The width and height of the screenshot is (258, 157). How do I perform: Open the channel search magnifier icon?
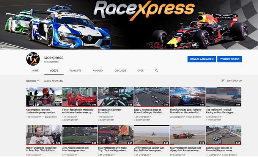point(156,71)
